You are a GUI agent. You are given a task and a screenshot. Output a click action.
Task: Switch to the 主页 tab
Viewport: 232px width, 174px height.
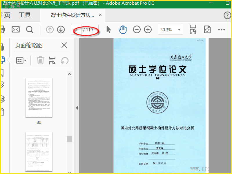[6, 15]
